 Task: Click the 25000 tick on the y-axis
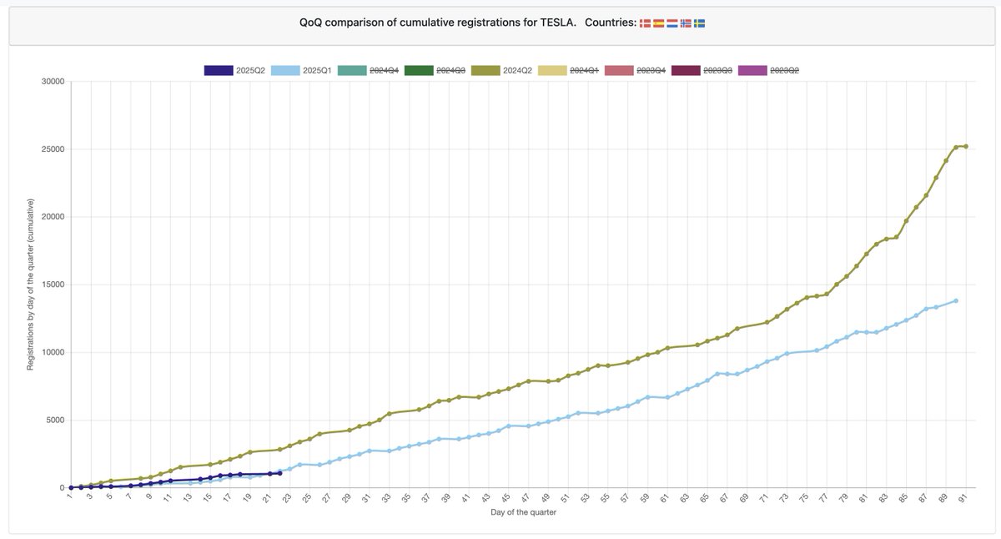pos(53,149)
